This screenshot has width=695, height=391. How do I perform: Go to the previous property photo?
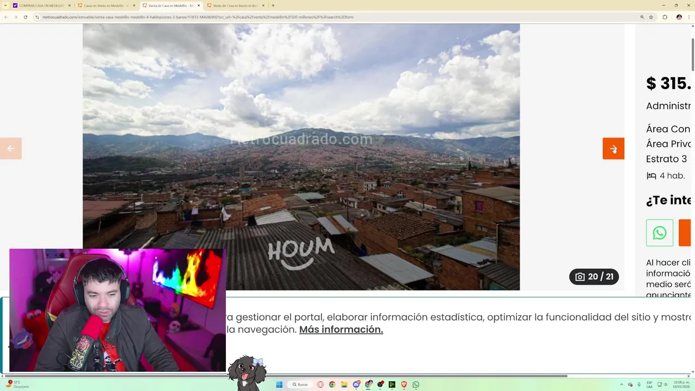tap(11, 148)
